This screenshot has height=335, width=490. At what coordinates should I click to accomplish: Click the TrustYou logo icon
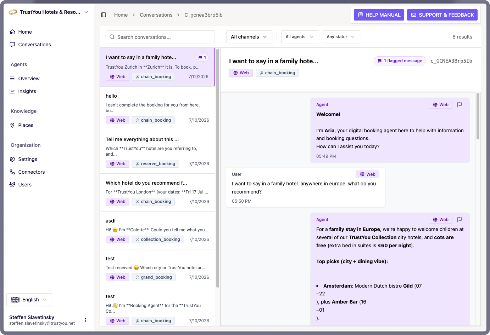pos(13,12)
